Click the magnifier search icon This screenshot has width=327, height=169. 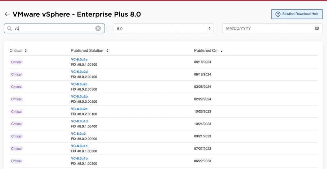click(x=9, y=28)
